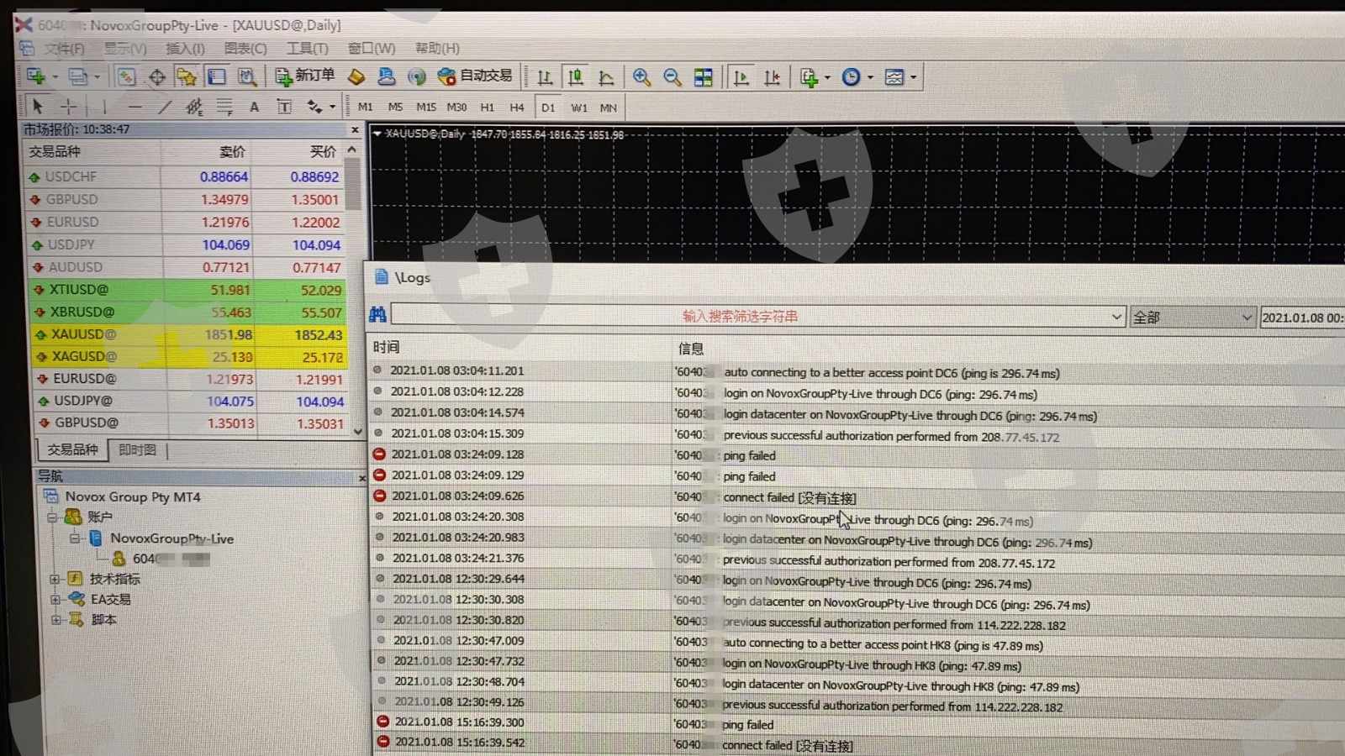Screen dimensions: 1345x756
Task: Toggle the 自动交易 AutoTrading button
Action: point(476,76)
